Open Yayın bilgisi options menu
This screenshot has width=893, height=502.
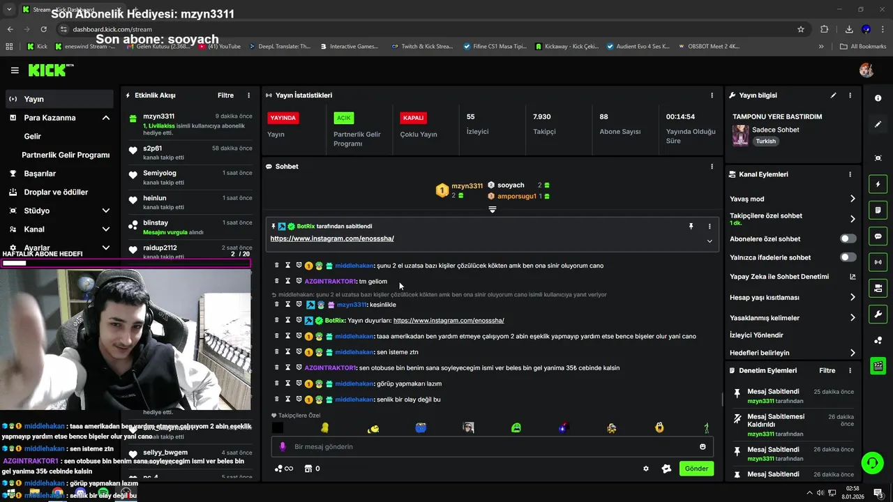point(850,96)
